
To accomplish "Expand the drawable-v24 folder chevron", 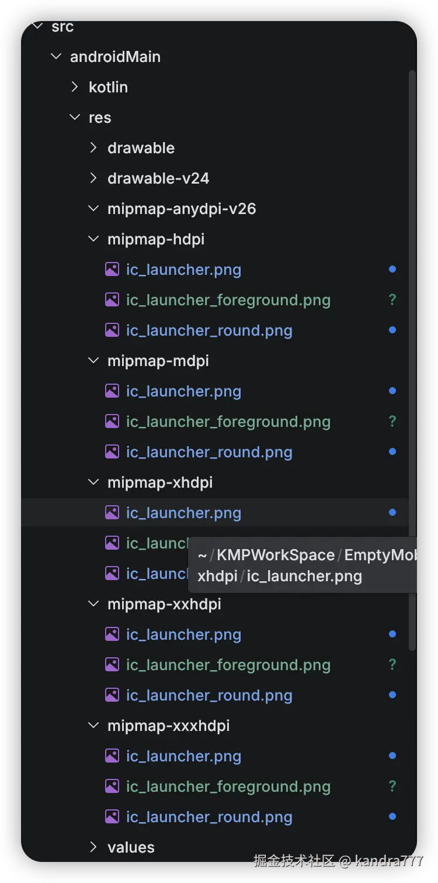I will point(93,178).
